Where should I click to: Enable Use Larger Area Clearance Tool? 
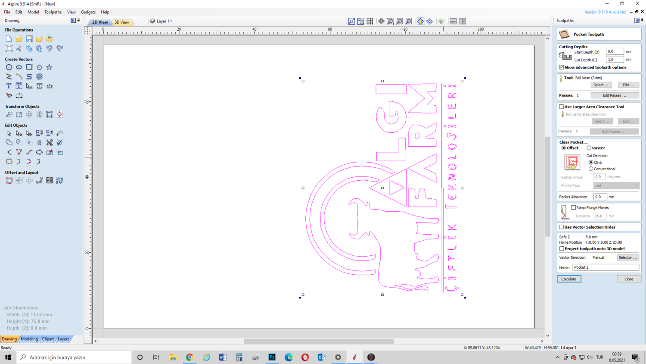click(x=562, y=107)
